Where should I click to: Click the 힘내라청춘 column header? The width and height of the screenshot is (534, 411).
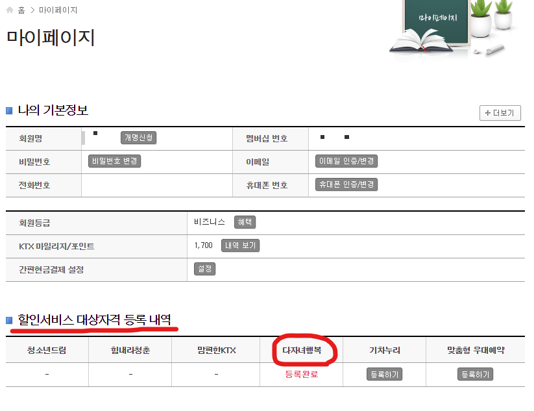coord(130,350)
